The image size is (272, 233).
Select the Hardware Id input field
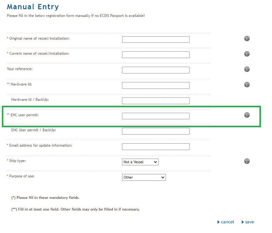pos(155,85)
